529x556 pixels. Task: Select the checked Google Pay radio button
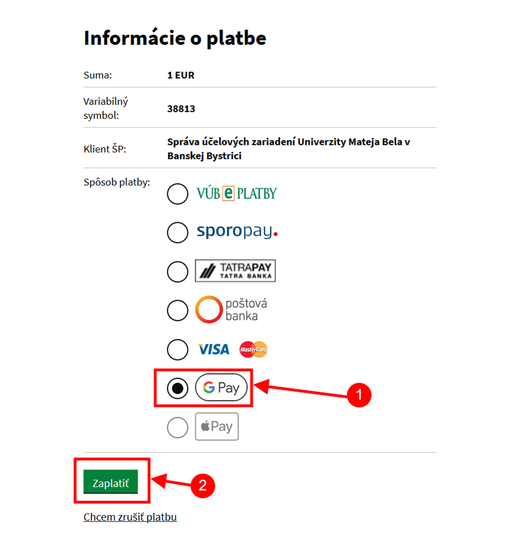pyautogui.click(x=177, y=389)
